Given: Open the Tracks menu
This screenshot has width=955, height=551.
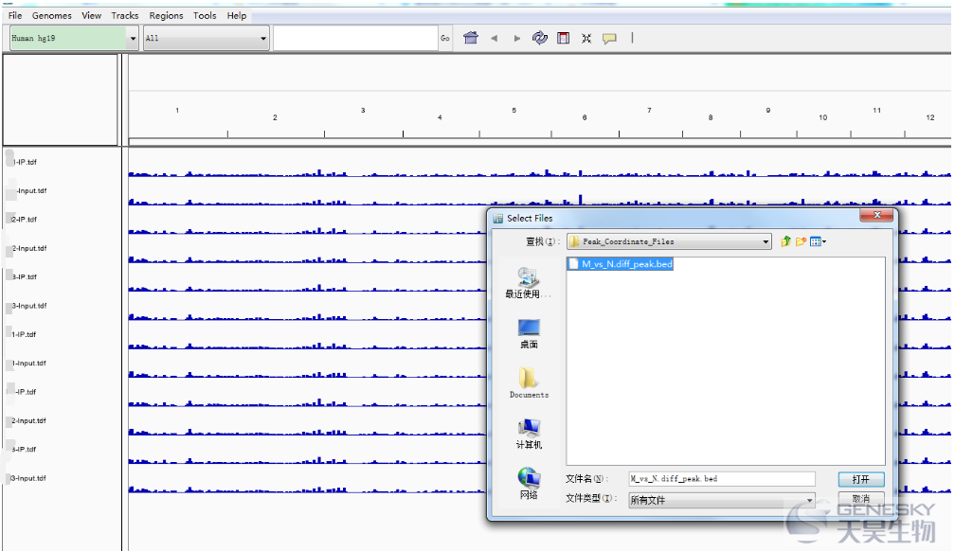Looking at the screenshot, I should point(125,15).
